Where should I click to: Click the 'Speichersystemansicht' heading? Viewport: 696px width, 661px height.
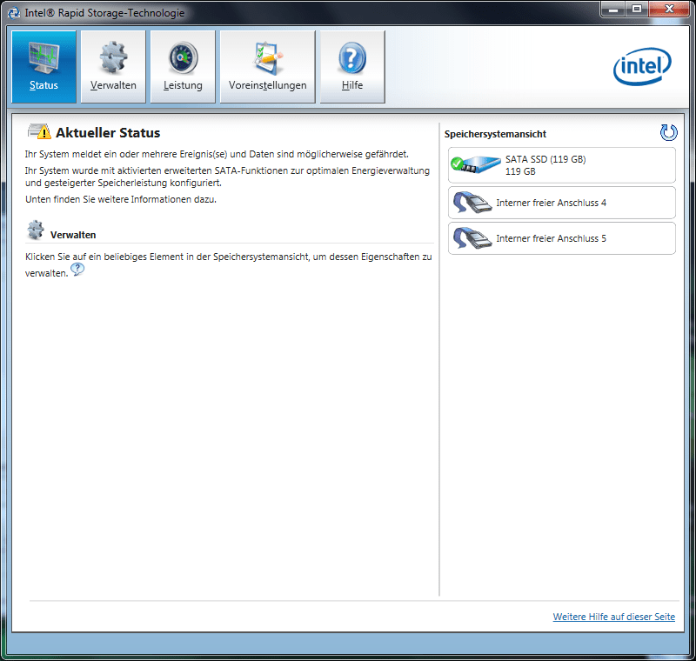tap(495, 134)
